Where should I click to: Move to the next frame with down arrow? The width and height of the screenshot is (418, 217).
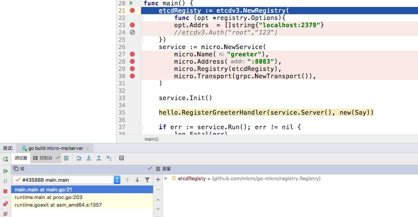coord(137,180)
